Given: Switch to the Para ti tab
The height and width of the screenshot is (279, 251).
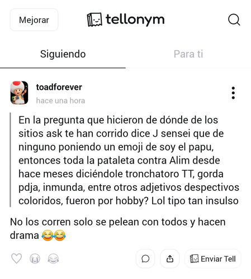Looking at the screenshot, I should tap(188, 54).
